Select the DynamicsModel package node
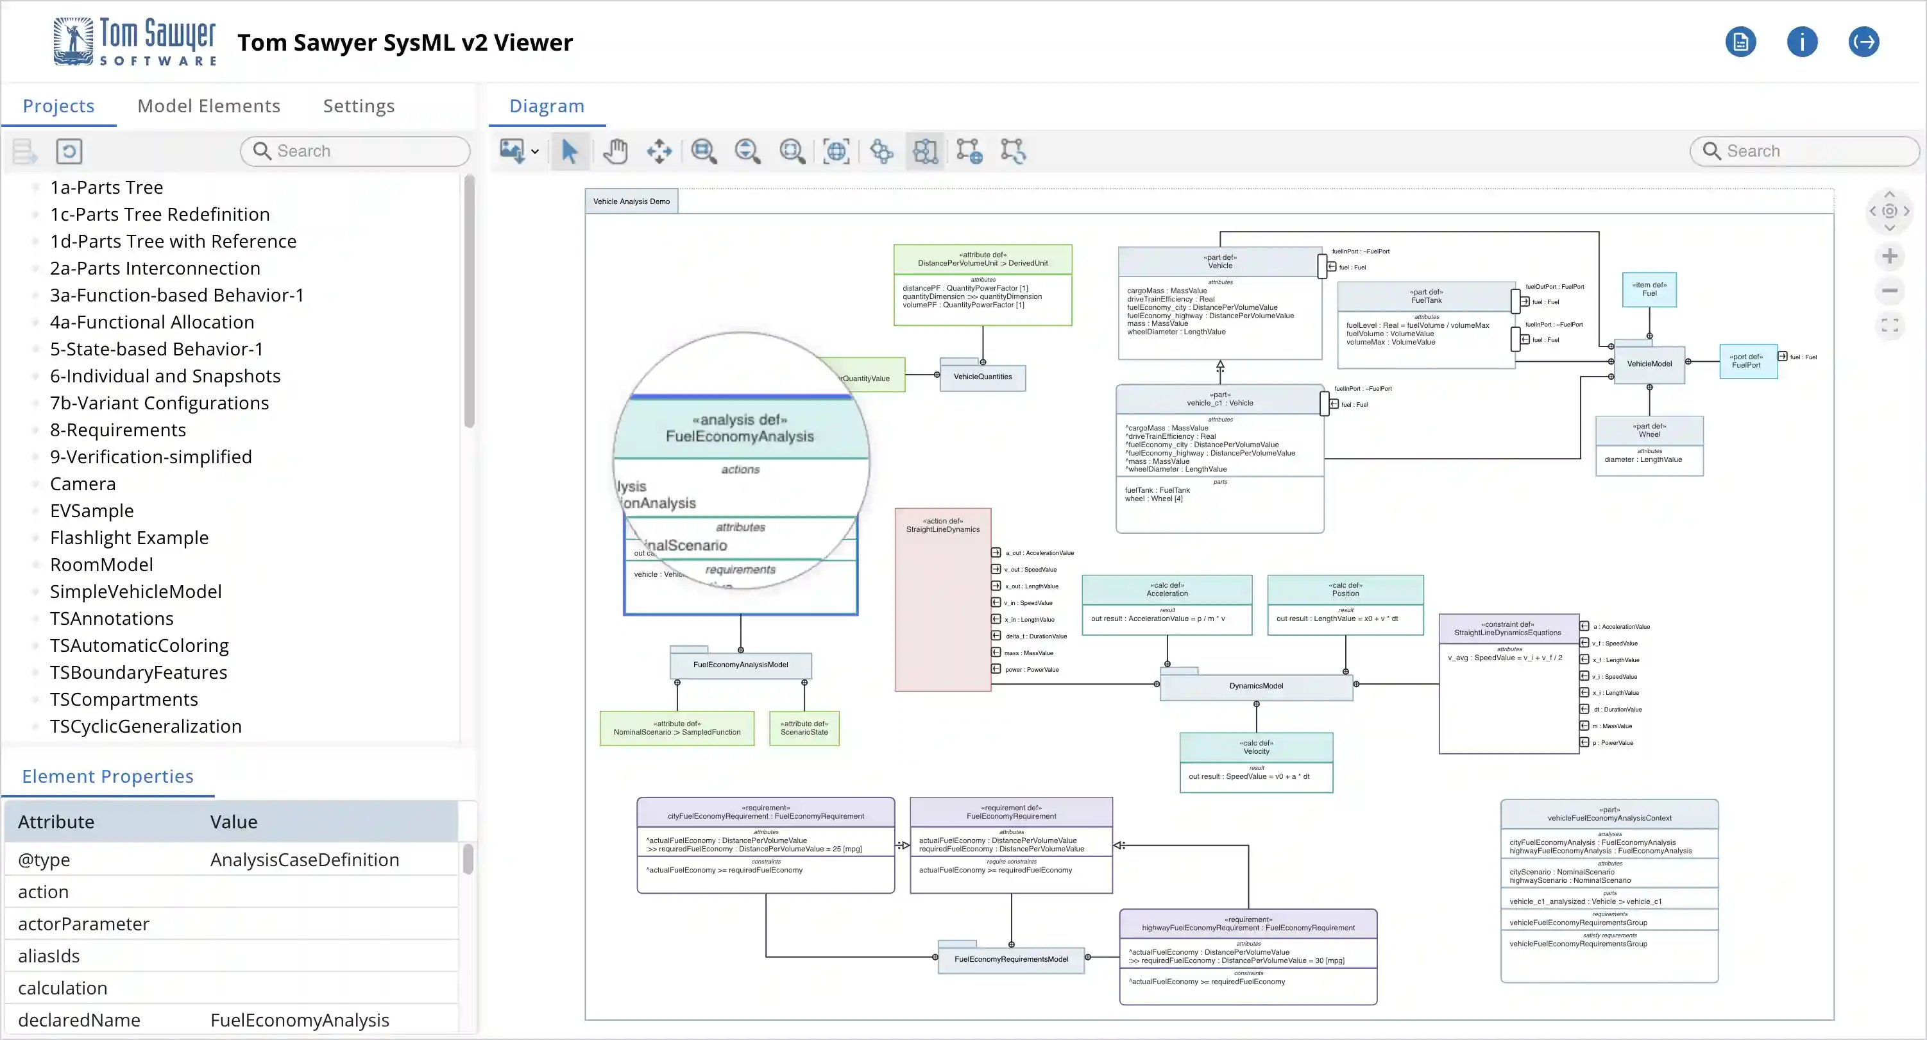This screenshot has width=1927, height=1040. click(1256, 685)
